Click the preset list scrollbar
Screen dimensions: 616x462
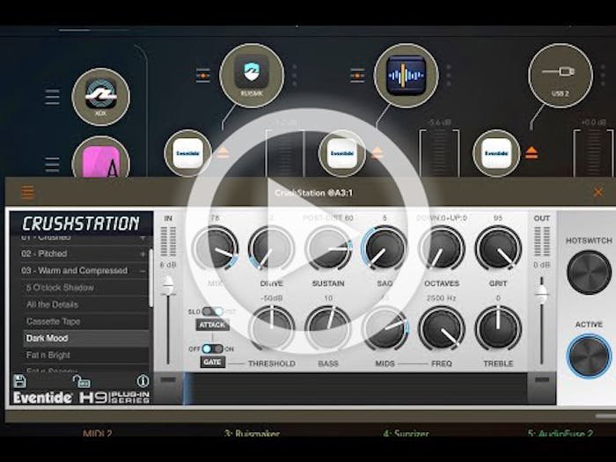point(150,278)
